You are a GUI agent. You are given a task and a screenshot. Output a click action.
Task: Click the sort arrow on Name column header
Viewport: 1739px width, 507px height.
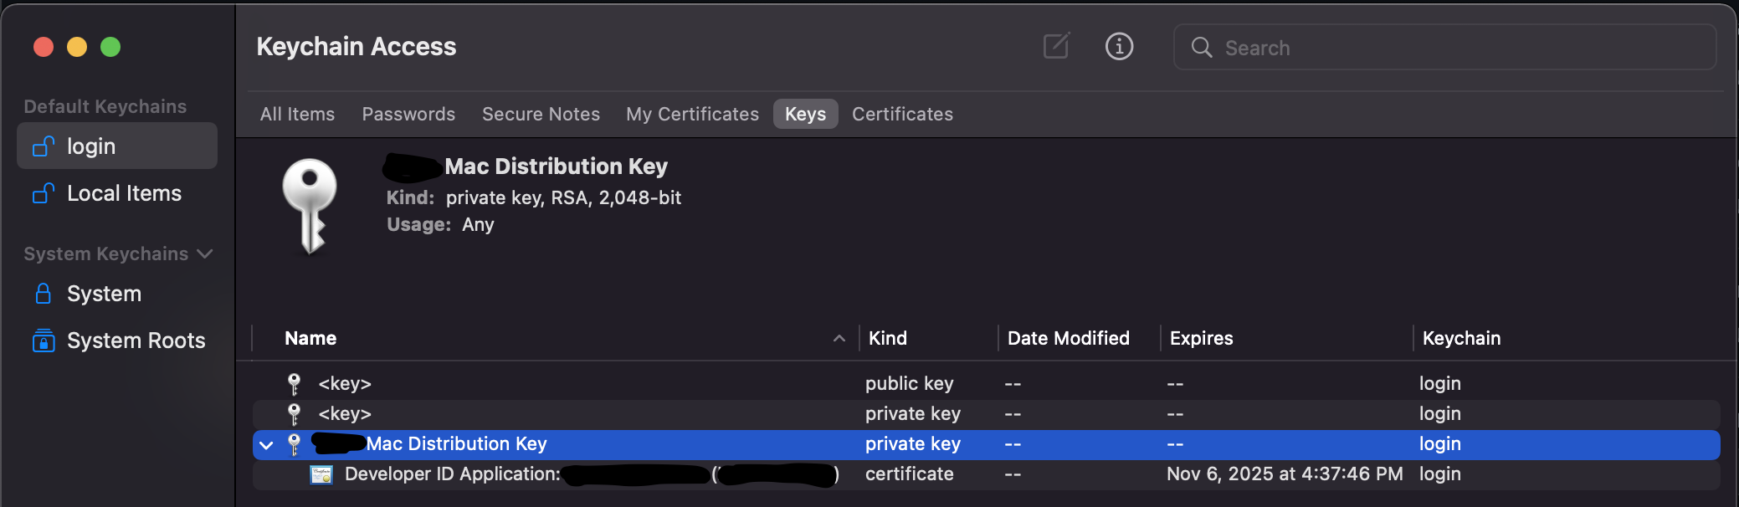point(839,338)
